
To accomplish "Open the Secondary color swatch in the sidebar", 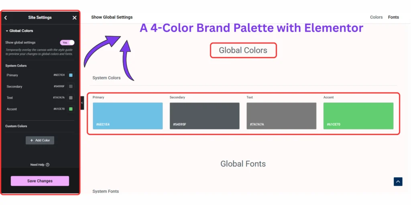I will 71,86.
